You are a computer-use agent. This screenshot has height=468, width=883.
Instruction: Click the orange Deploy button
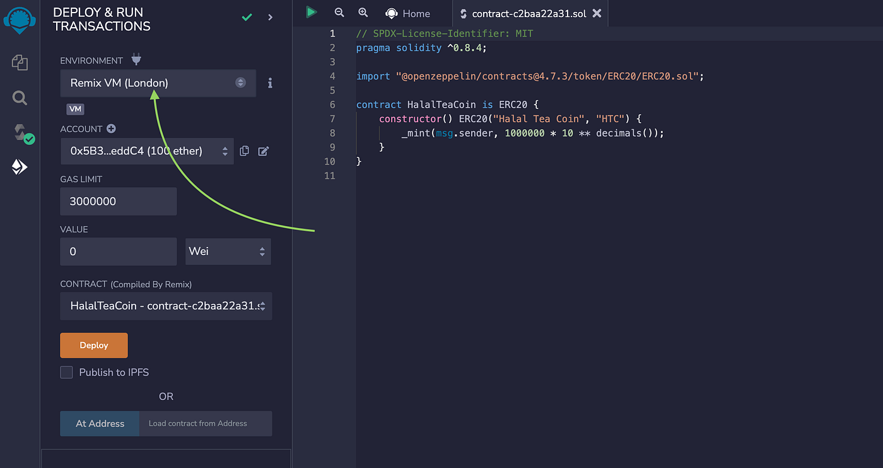(x=94, y=345)
